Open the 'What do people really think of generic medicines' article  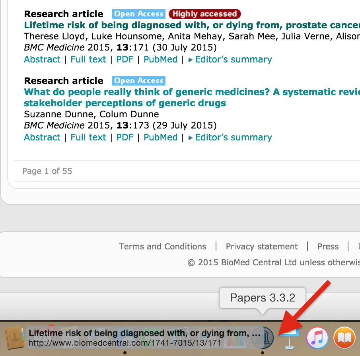coord(192,97)
